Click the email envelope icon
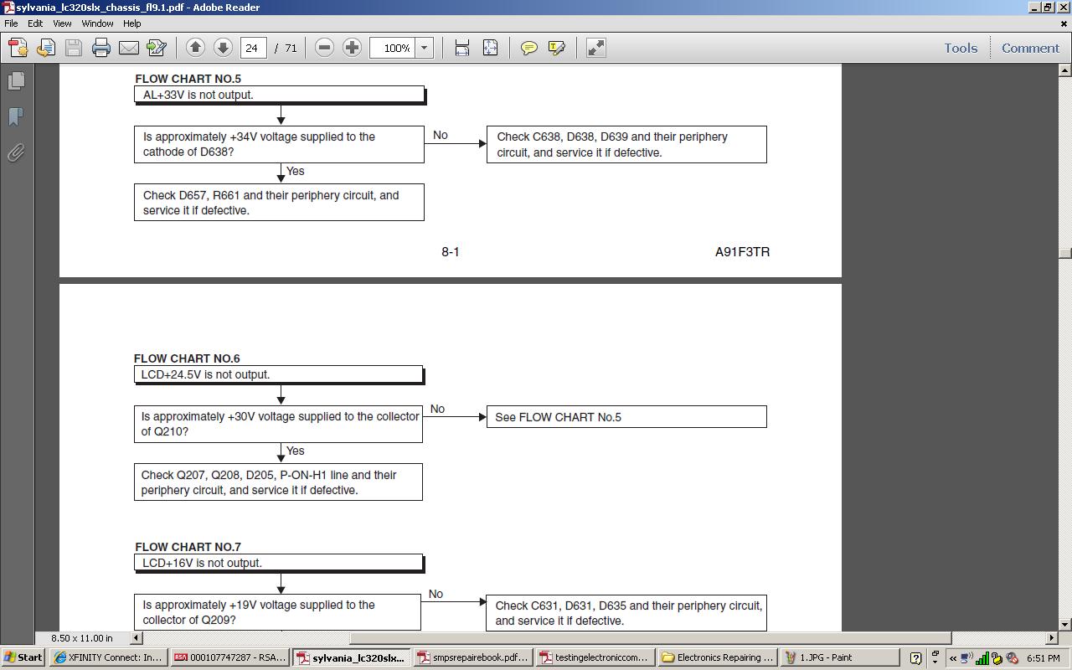The image size is (1072, 670). coord(129,48)
